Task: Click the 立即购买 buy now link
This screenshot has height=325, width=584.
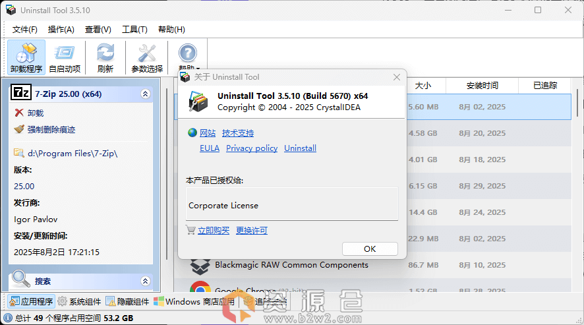Action: tap(213, 231)
